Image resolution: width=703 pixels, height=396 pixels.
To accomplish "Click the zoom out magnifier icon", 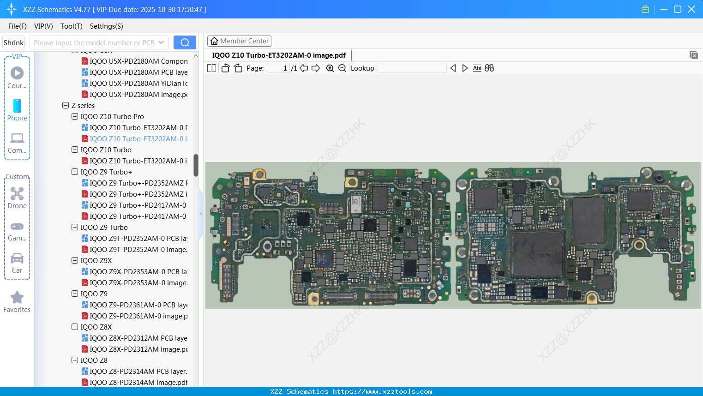I will (342, 68).
